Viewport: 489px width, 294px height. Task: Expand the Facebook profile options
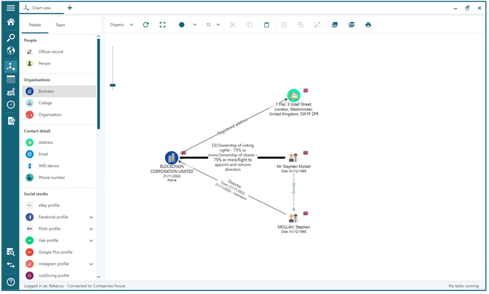click(x=91, y=217)
